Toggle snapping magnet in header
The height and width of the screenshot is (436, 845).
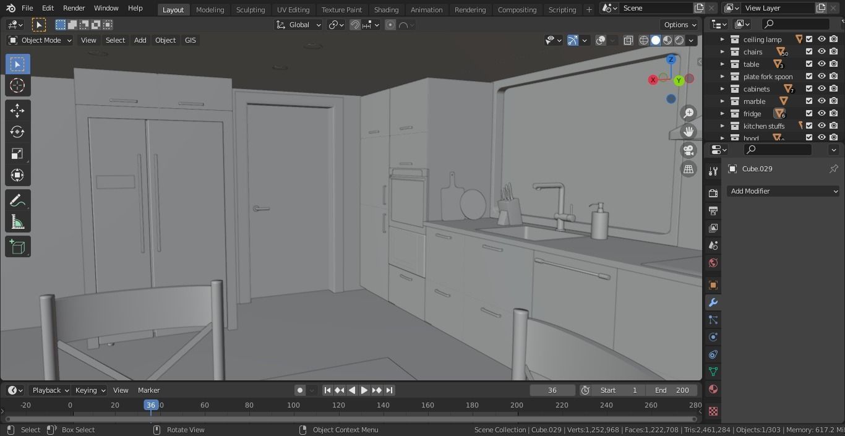355,25
